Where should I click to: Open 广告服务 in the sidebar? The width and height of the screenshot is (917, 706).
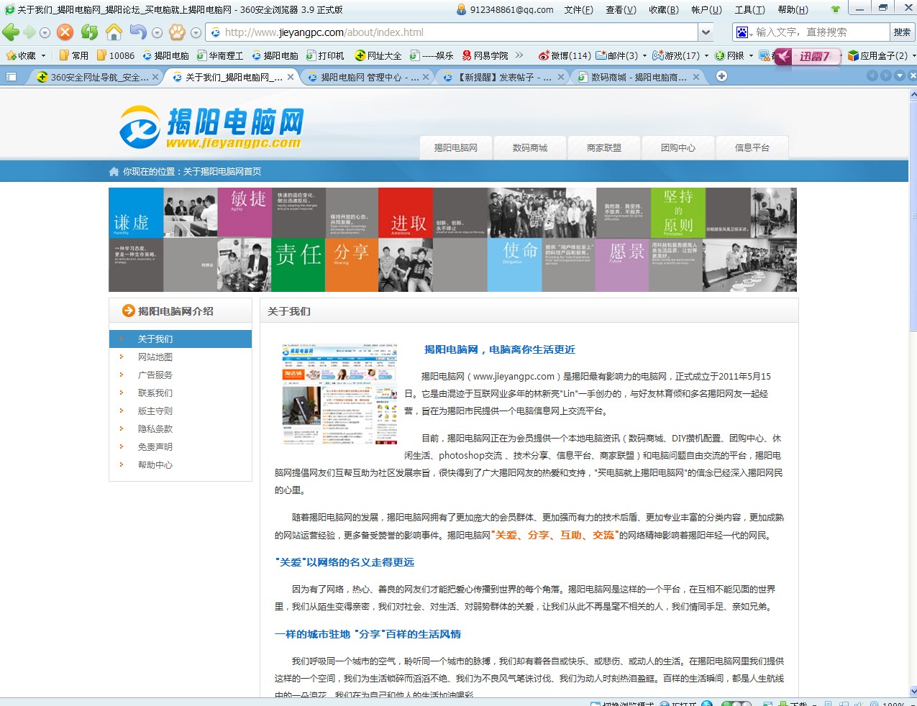tap(155, 375)
